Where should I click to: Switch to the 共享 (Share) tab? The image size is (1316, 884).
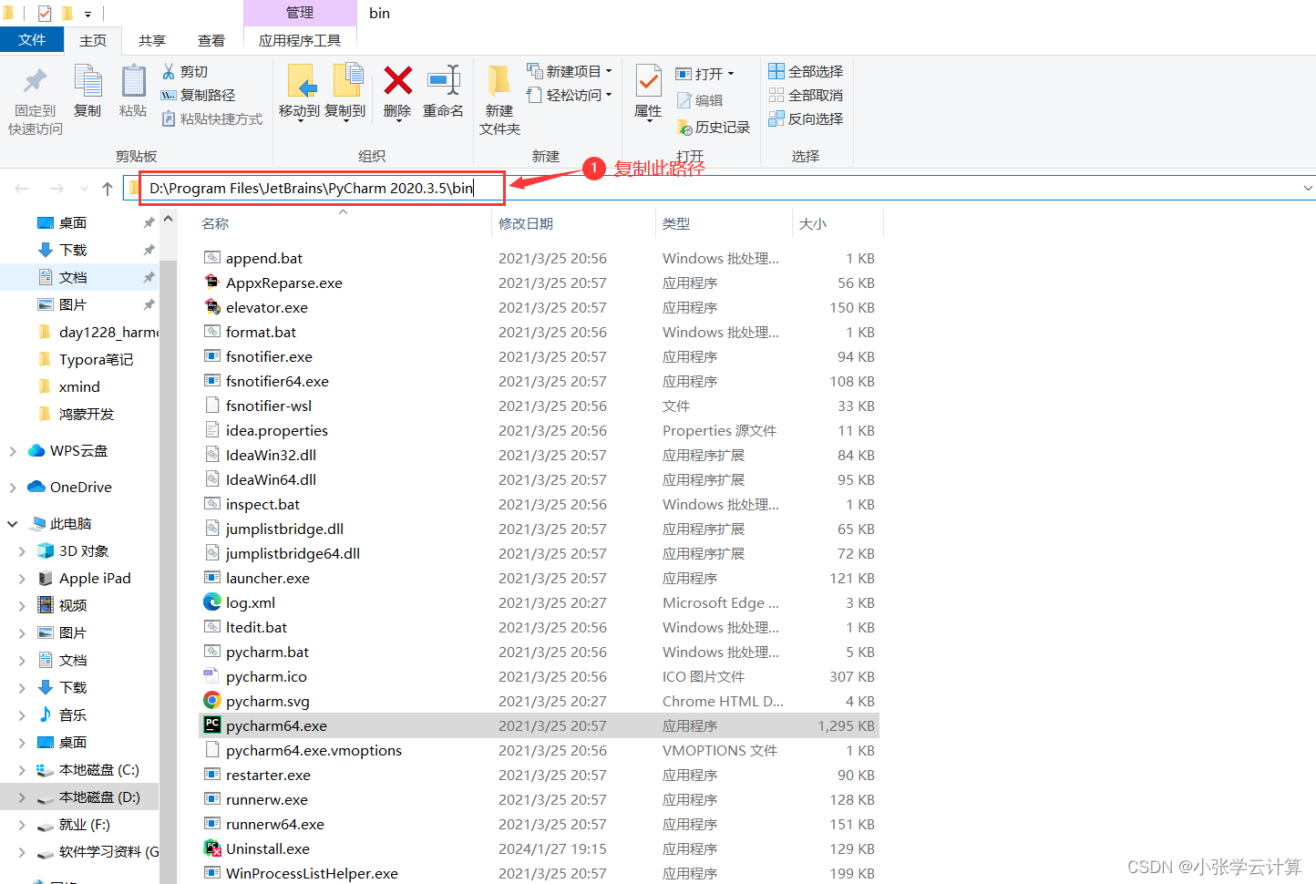coord(152,40)
